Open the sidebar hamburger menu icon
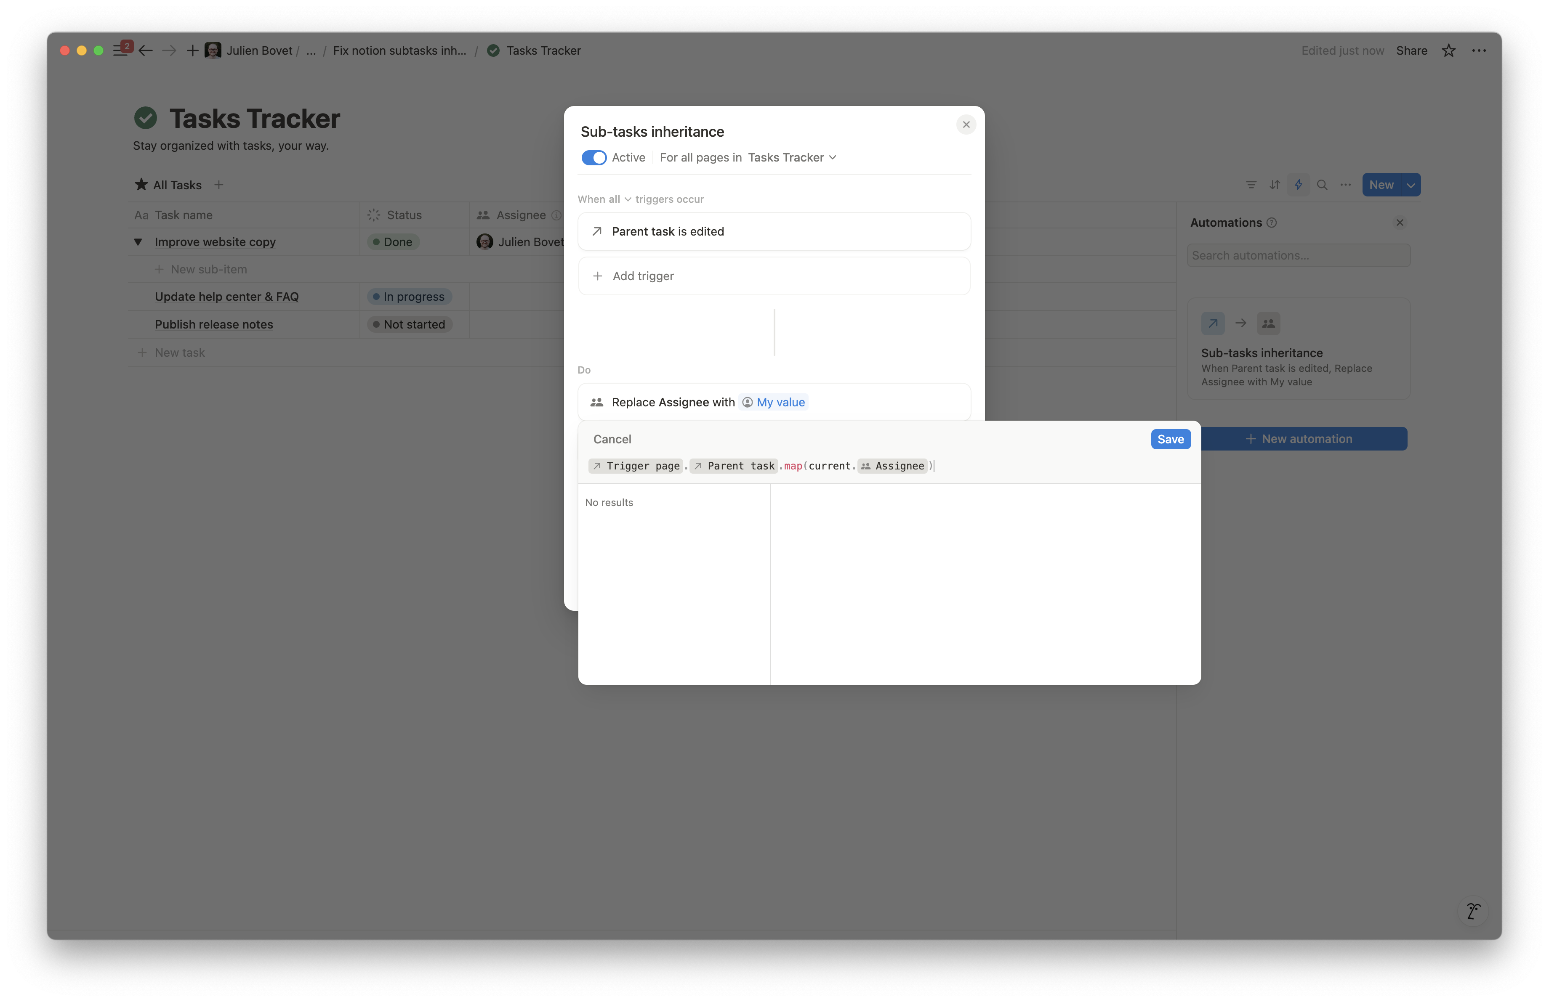The image size is (1549, 1002). tap(120, 51)
